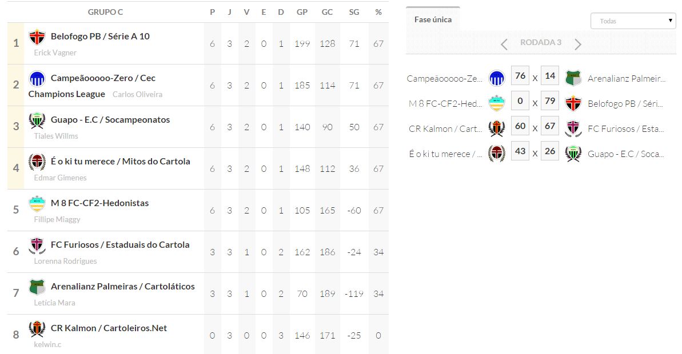Click the Arenalianz Palmeiras green crest in standings
The image size is (682, 354).
(37, 287)
